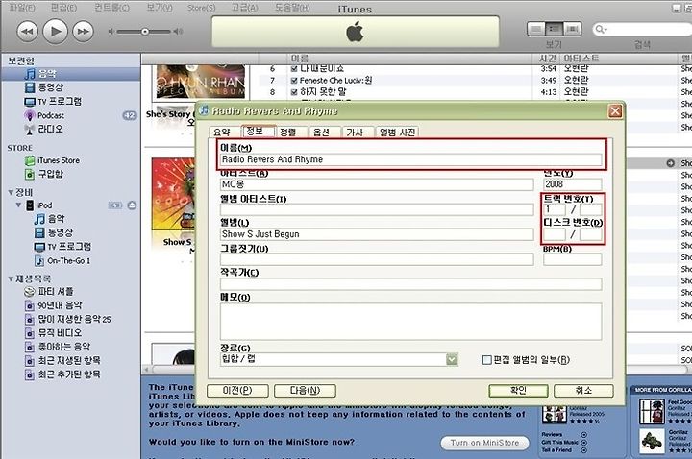Viewport: 692px width, 459px height.
Task: Start playback with the Play button
Action: point(55,32)
